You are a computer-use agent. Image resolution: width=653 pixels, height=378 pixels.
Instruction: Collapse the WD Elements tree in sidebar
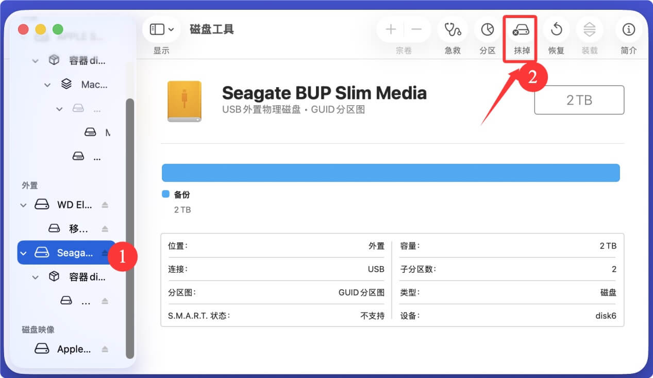click(23, 204)
